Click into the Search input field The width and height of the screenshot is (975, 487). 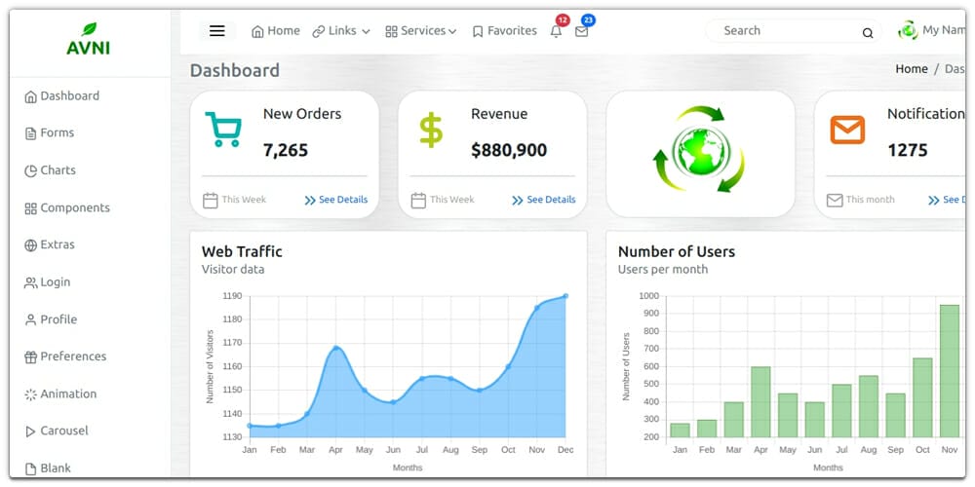785,31
